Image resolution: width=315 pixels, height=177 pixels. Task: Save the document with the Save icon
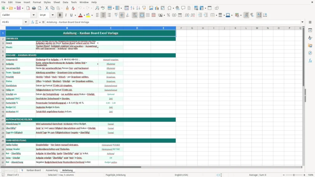[x=19, y=8]
